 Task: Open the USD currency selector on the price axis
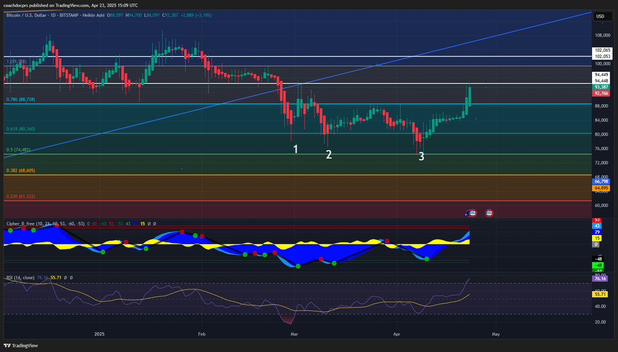(600, 16)
